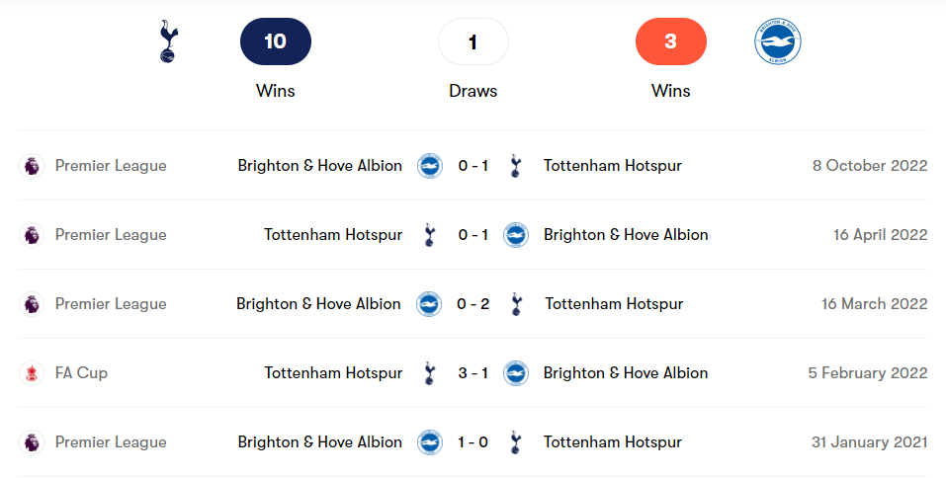This screenshot has height=478, width=946.
Task: Click Tottenham badge in the 16 April 2022 match
Action: (x=429, y=235)
